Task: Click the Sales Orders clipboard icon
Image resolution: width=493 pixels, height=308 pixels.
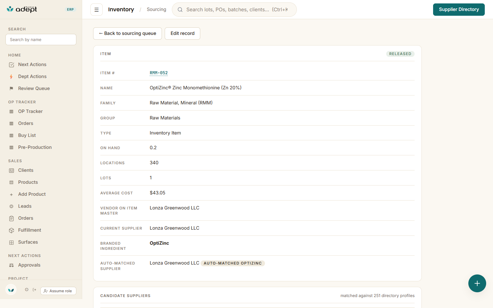Action: (11, 218)
